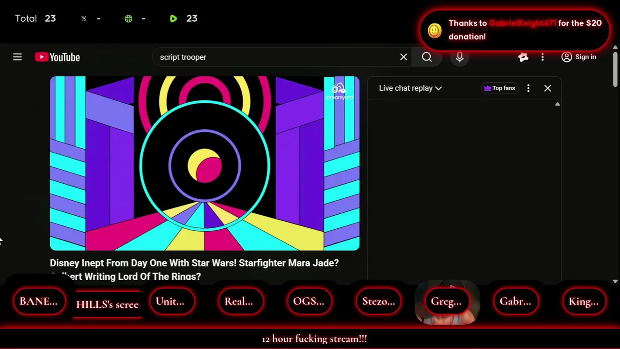Click the smiley coin donation icon
Viewport: 620px width, 349px height.
(434, 31)
